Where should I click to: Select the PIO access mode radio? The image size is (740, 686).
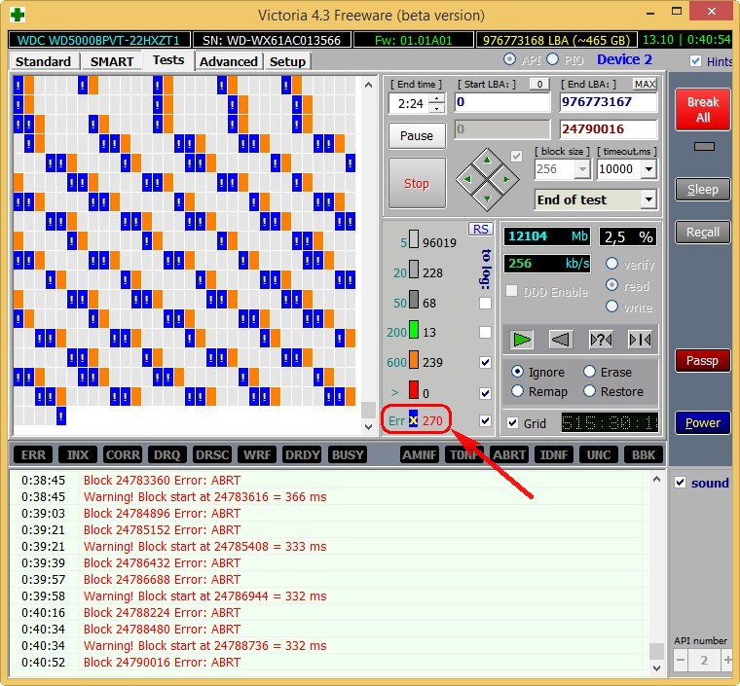[x=553, y=59]
